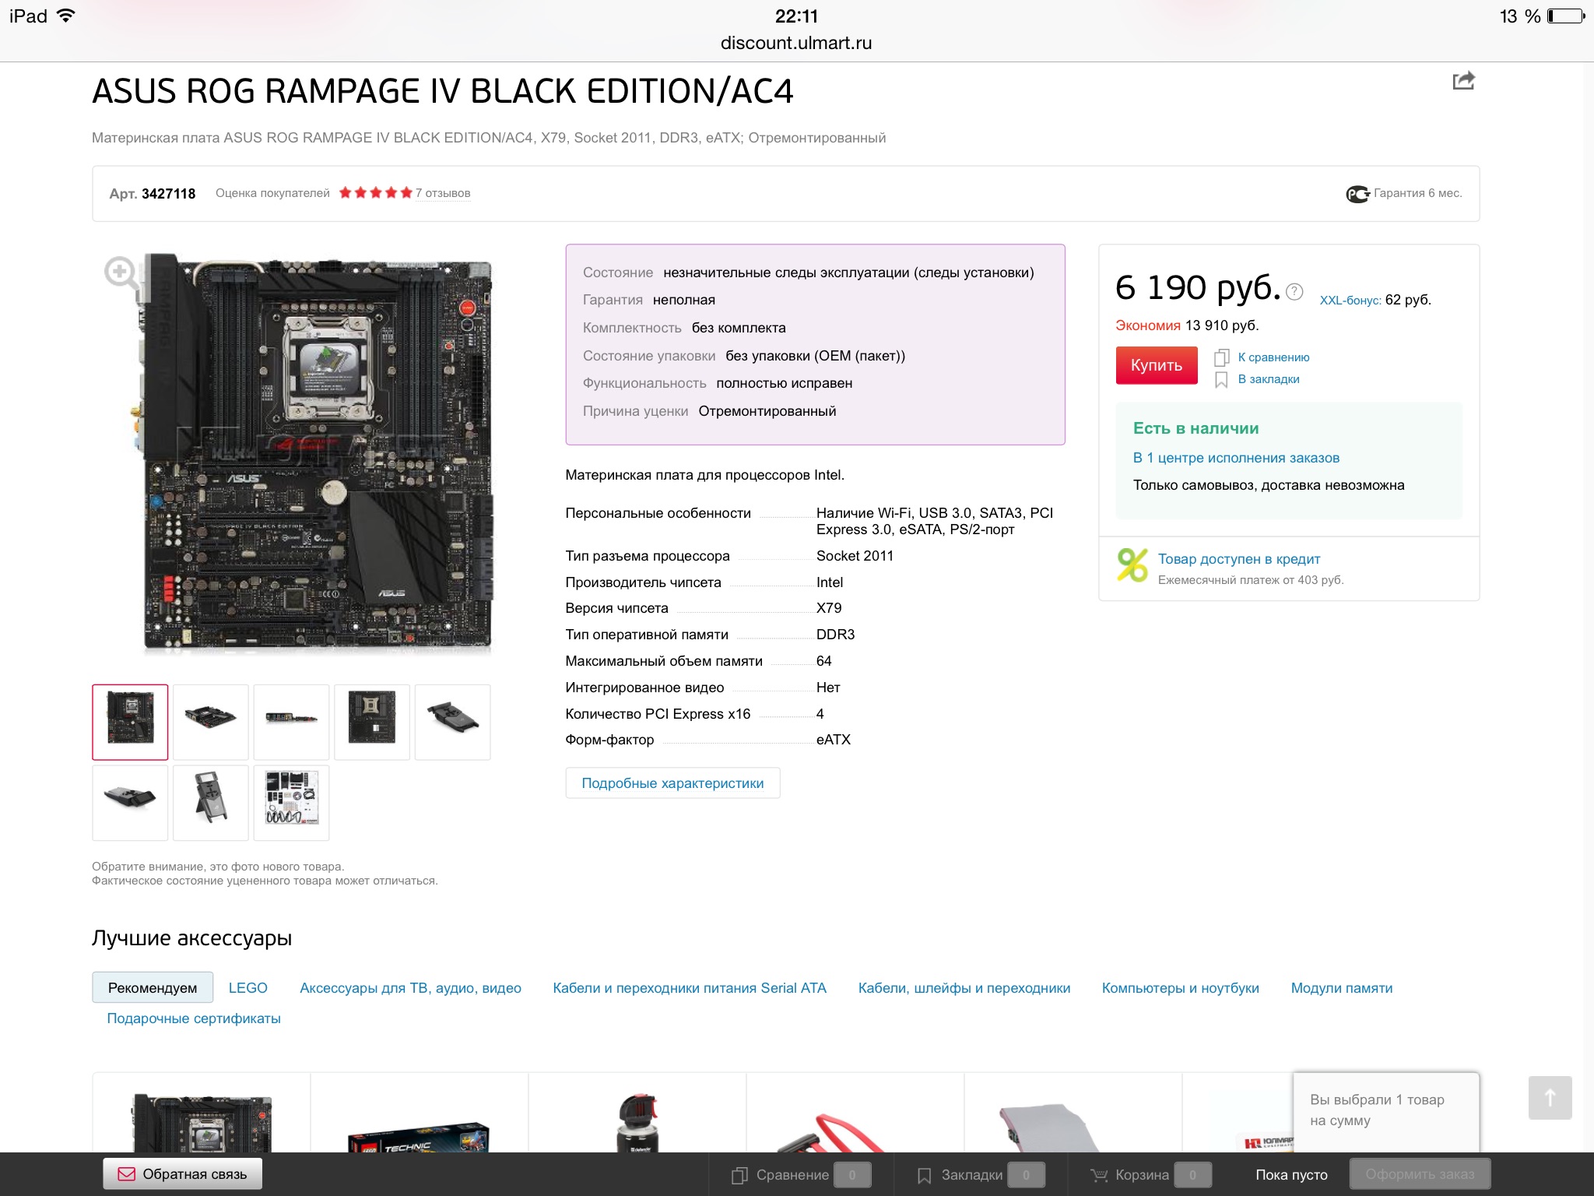
Task: Switch to the Модули памяти tab
Action: (x=1342, y=988)
